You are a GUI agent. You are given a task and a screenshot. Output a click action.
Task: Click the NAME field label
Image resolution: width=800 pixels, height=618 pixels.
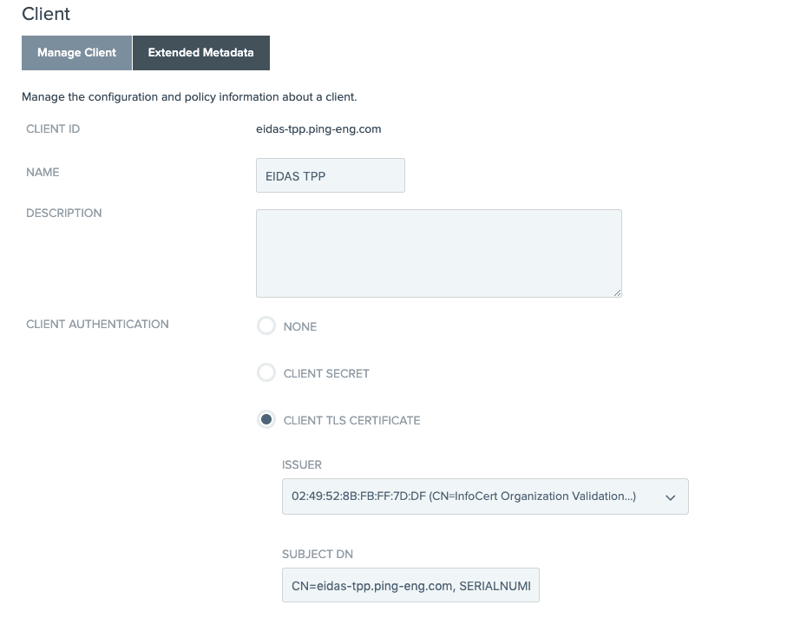(43, 173)
